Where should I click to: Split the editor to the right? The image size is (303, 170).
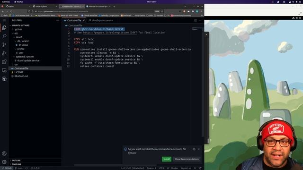[x=196, y=20]
